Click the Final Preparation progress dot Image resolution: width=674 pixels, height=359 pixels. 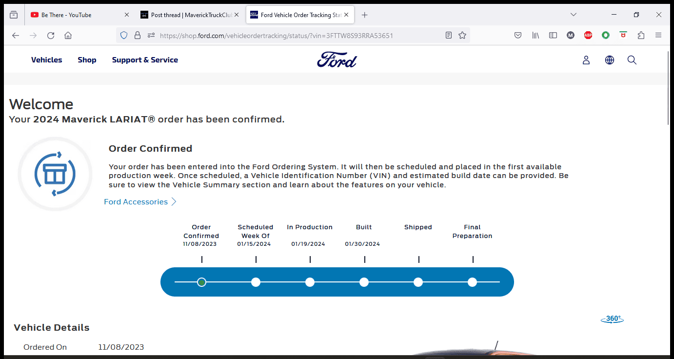472,282
